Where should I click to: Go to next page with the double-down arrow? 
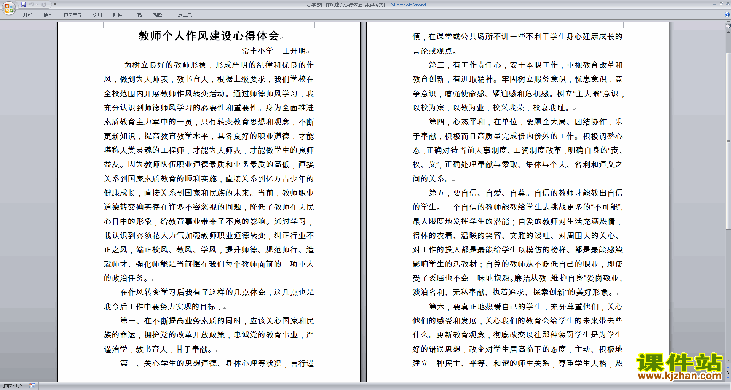728,378
